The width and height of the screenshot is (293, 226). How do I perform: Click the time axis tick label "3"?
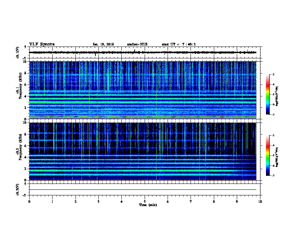click(98, 202)
